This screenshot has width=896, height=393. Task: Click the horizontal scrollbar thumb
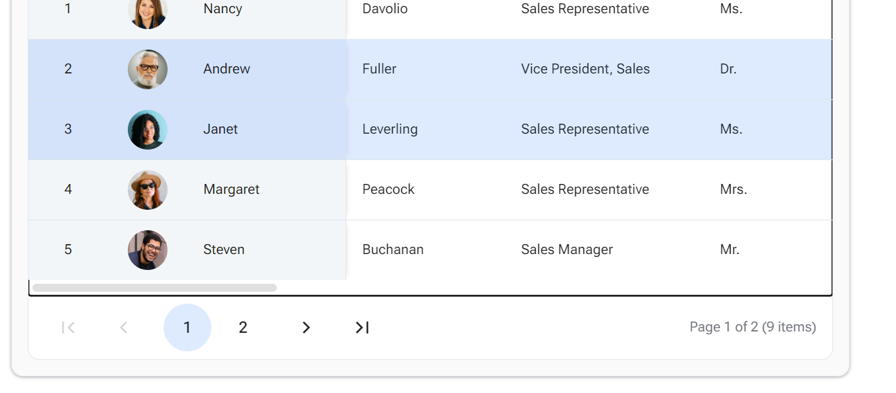click(154, 288)
